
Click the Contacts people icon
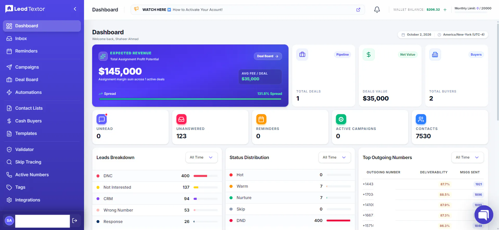coord(421,119)
